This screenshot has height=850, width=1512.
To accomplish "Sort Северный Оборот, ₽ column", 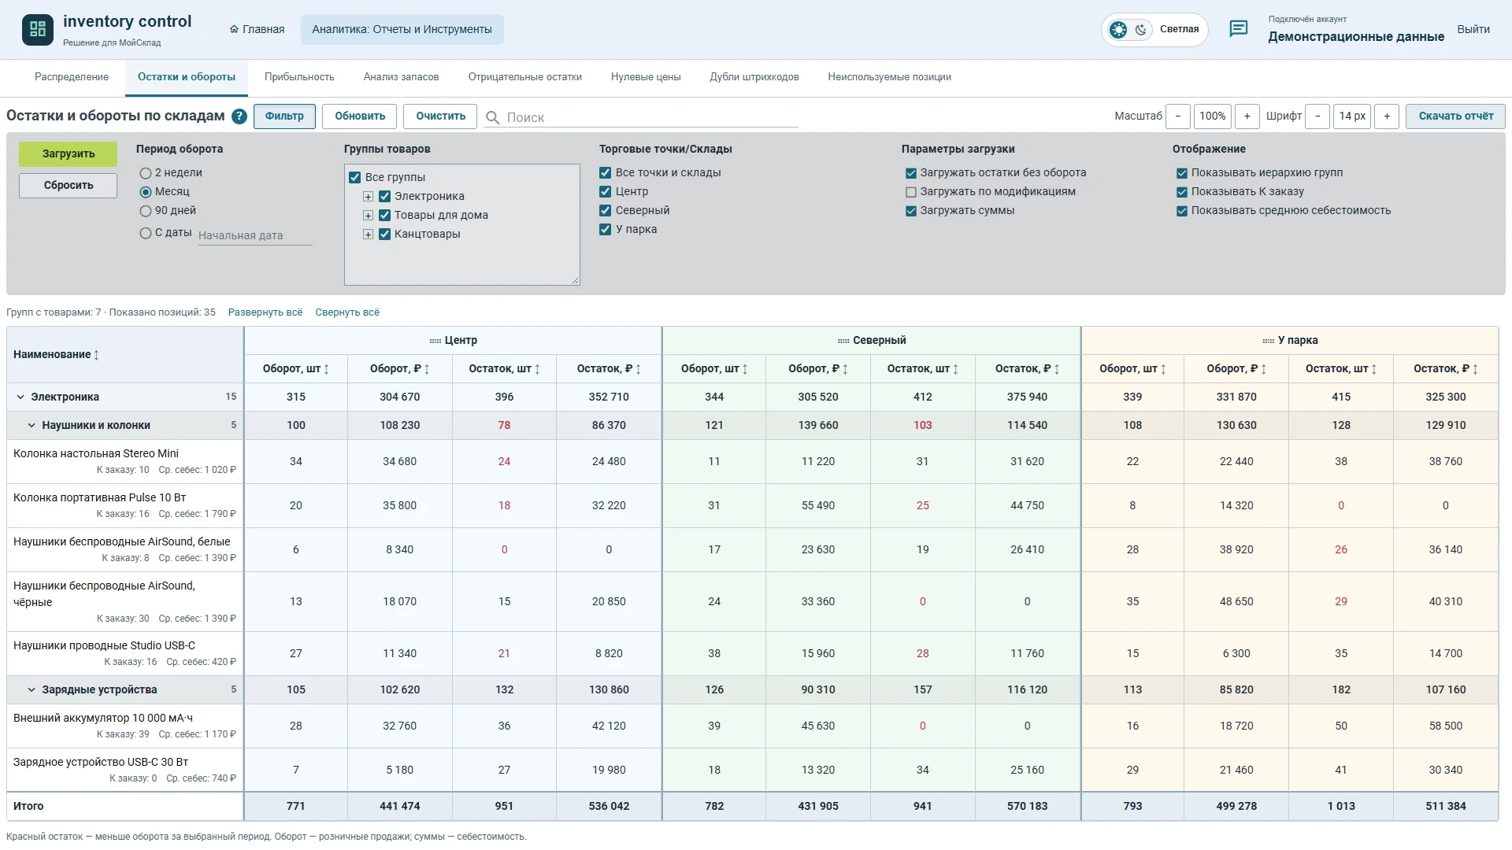I will [846, 369].
